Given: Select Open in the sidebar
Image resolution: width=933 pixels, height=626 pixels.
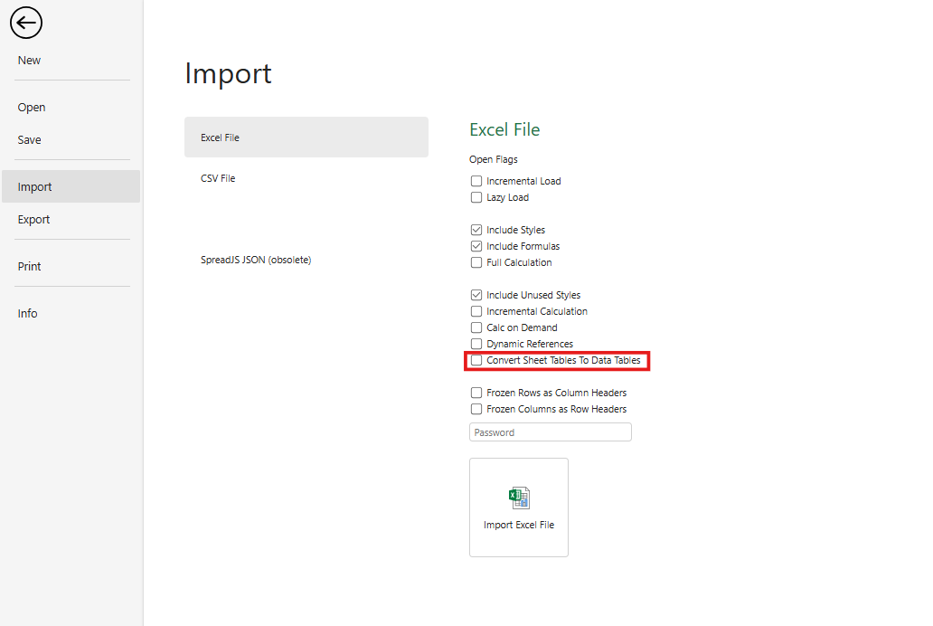Looking at the screenshot, I should click(x=32, y=108).
